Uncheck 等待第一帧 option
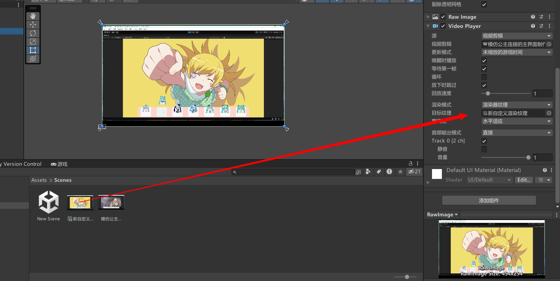The height and width of the screenshot is (281, 560). [x=484, y=69]
